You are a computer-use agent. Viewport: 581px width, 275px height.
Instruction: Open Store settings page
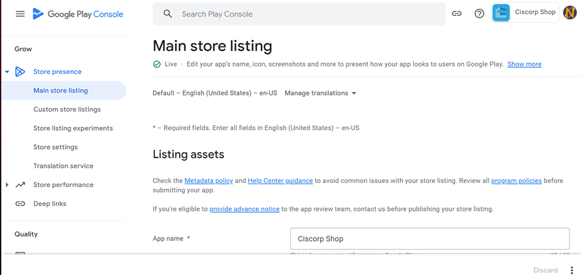coord(55,147)
